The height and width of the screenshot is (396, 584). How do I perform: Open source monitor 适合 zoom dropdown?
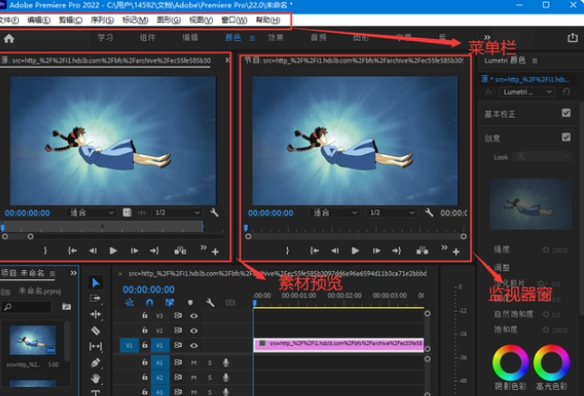[x=91, y=212]
